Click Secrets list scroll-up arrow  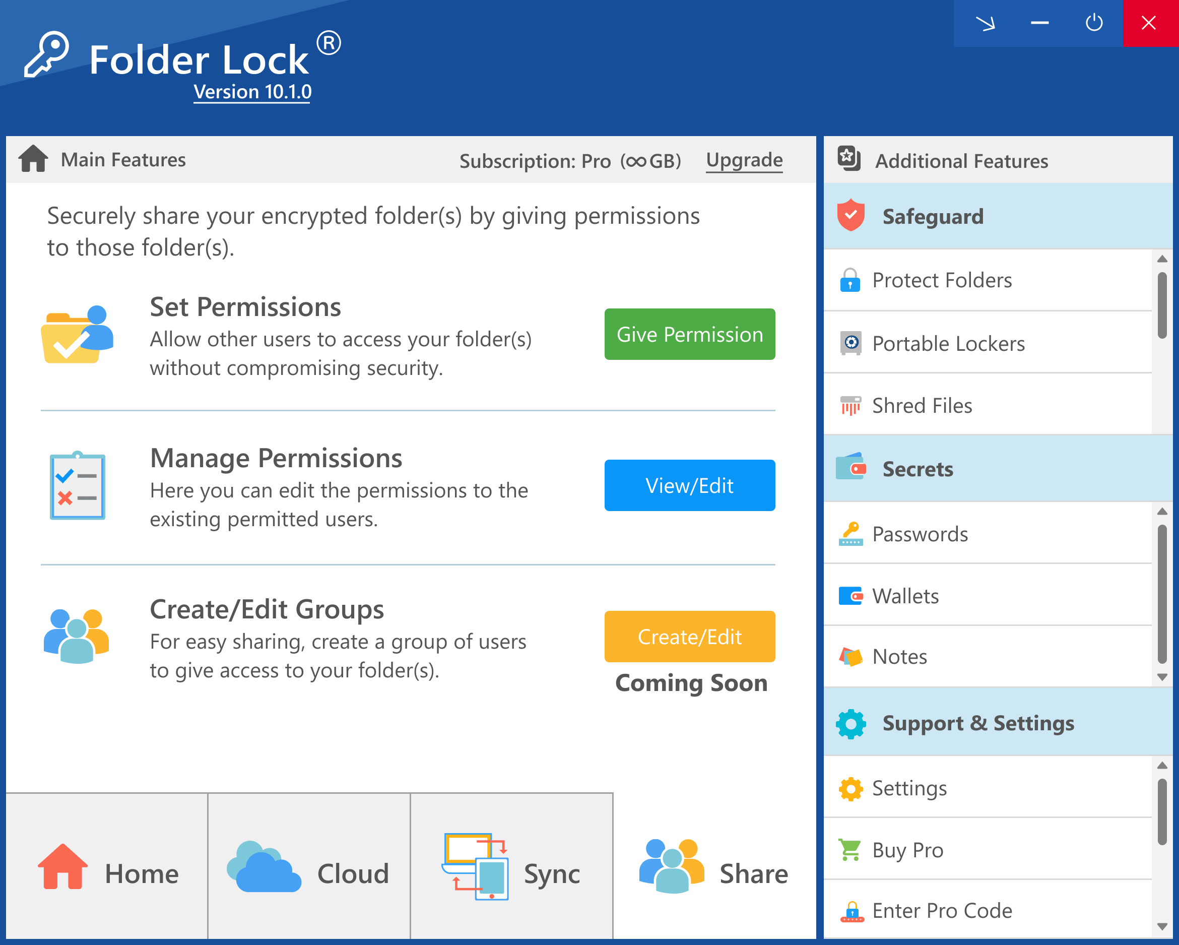1162,512
